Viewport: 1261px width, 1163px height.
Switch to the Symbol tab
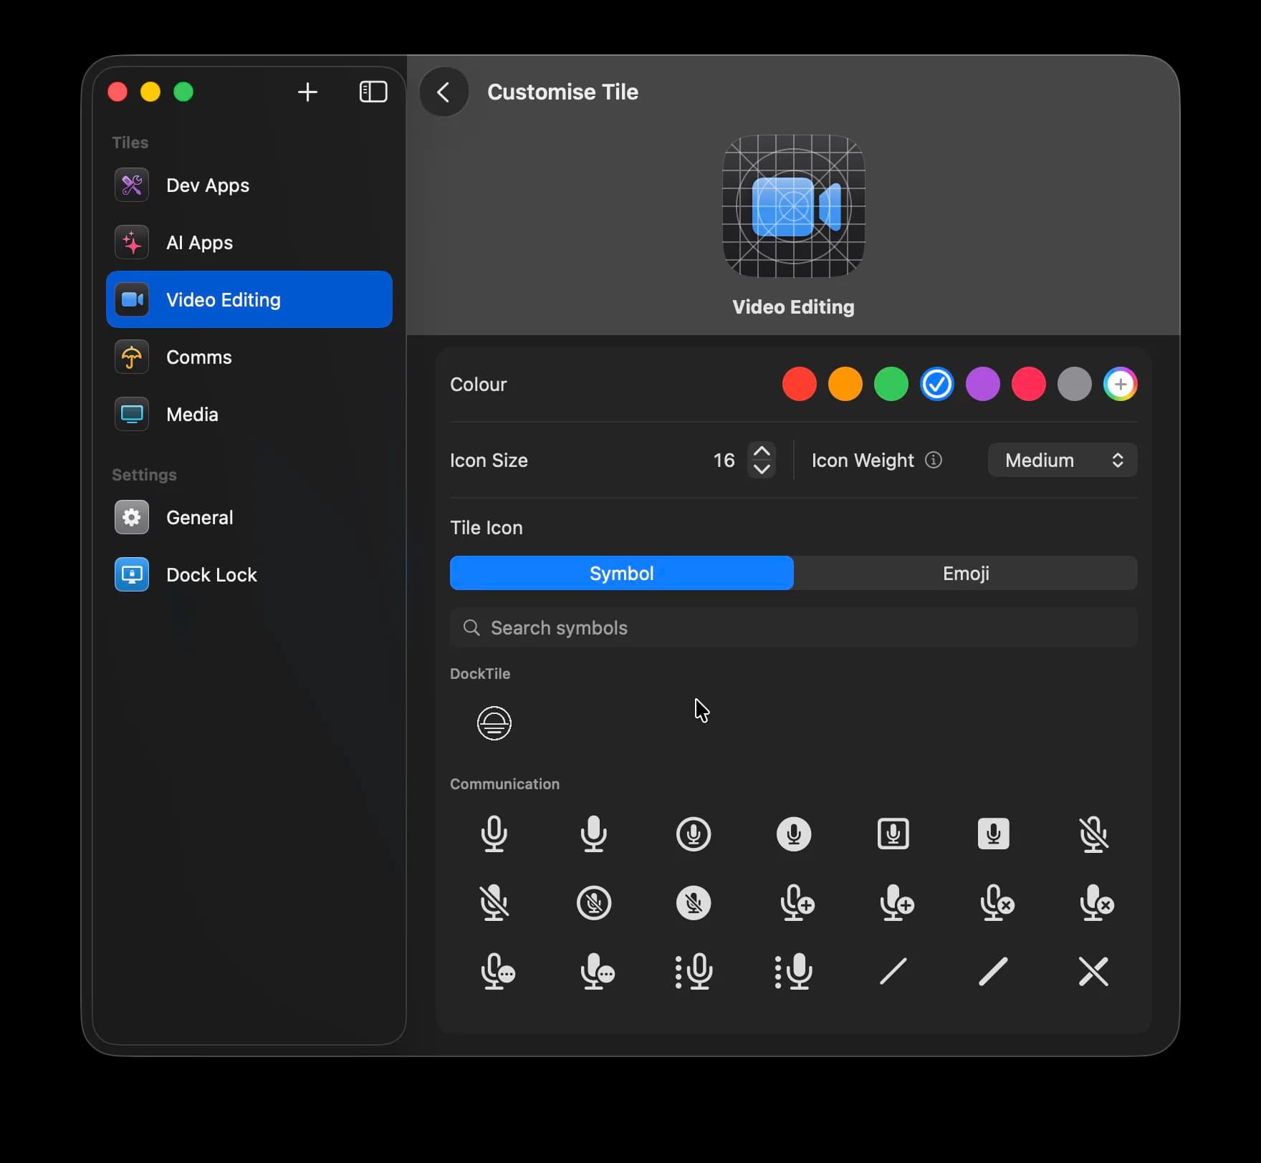pyautogui.click(x=622, y=573)
